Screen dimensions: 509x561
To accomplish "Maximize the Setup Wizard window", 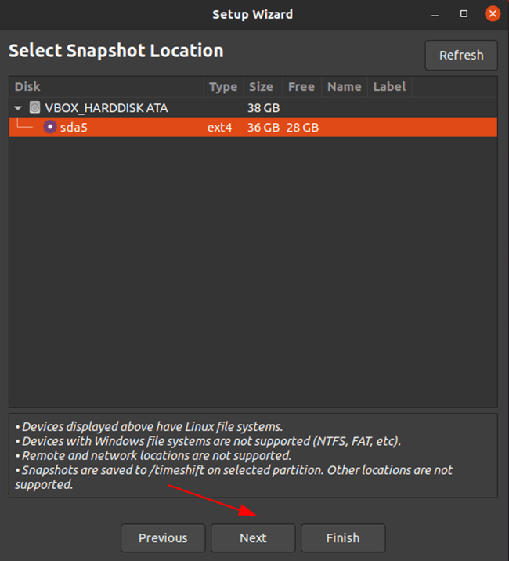I will pyautogui.click(x=464, y=14).
